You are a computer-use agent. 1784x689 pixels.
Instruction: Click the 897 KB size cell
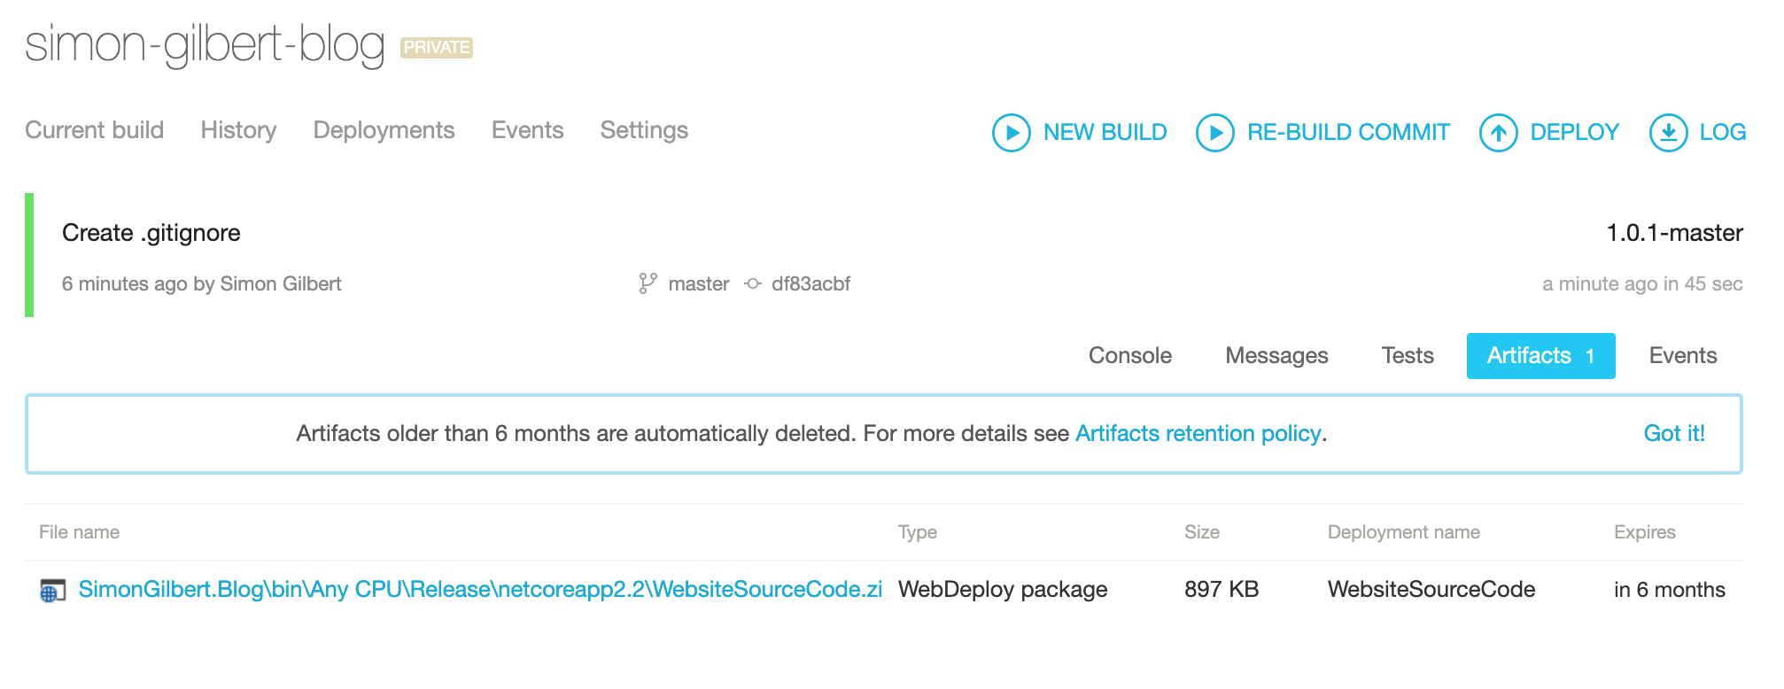[x=1221, y=590]
